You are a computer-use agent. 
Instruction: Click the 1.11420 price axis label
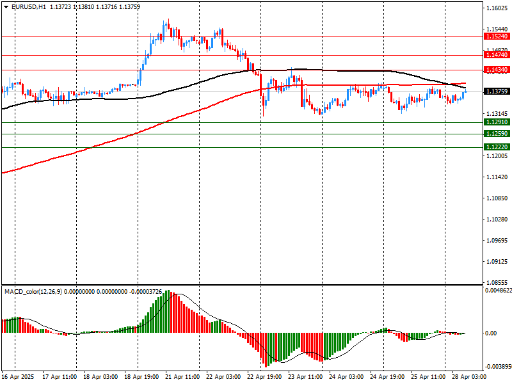tap(497, 177)
